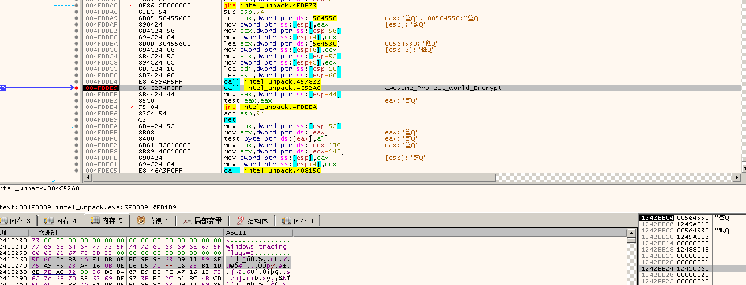
Task: Switch to the 结构体 tab
Action: click(252, 221)
